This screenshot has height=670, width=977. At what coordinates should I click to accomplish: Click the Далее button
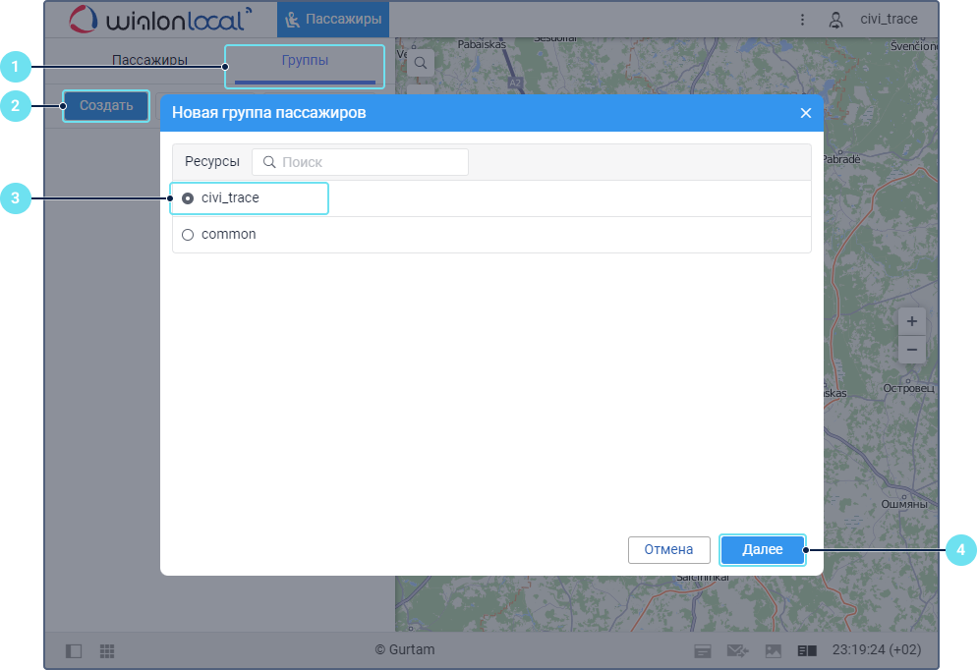[x=762, y=550]
